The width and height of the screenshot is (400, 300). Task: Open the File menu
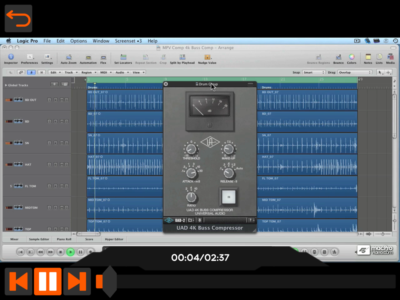pyautogui.click(x=47, y=41)
